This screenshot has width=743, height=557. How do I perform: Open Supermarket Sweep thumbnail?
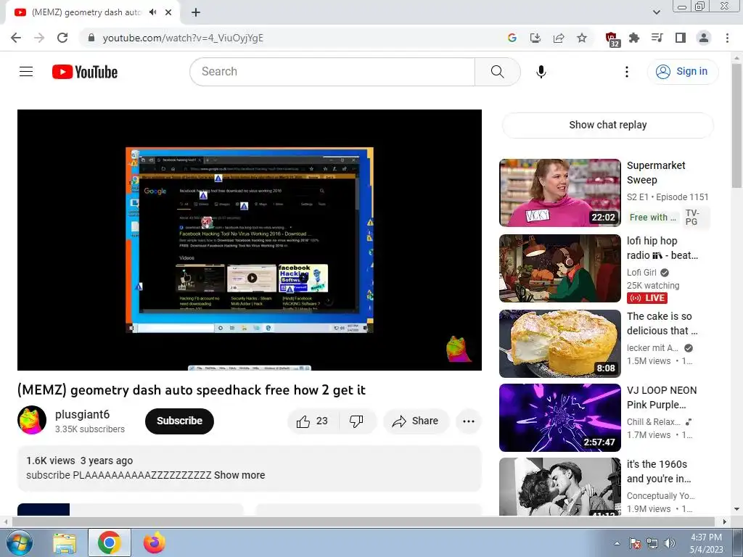pyautogui.click(x=559, y=193)
